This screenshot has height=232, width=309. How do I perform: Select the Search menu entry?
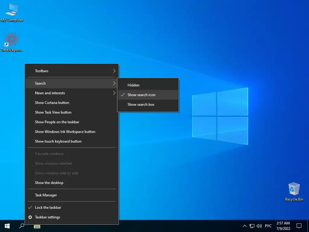(x=72, y=83)
